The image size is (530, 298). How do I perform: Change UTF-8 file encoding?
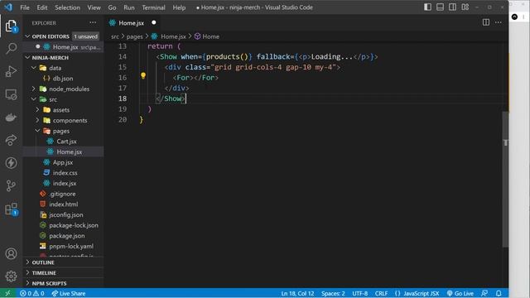tap(360, 293)
